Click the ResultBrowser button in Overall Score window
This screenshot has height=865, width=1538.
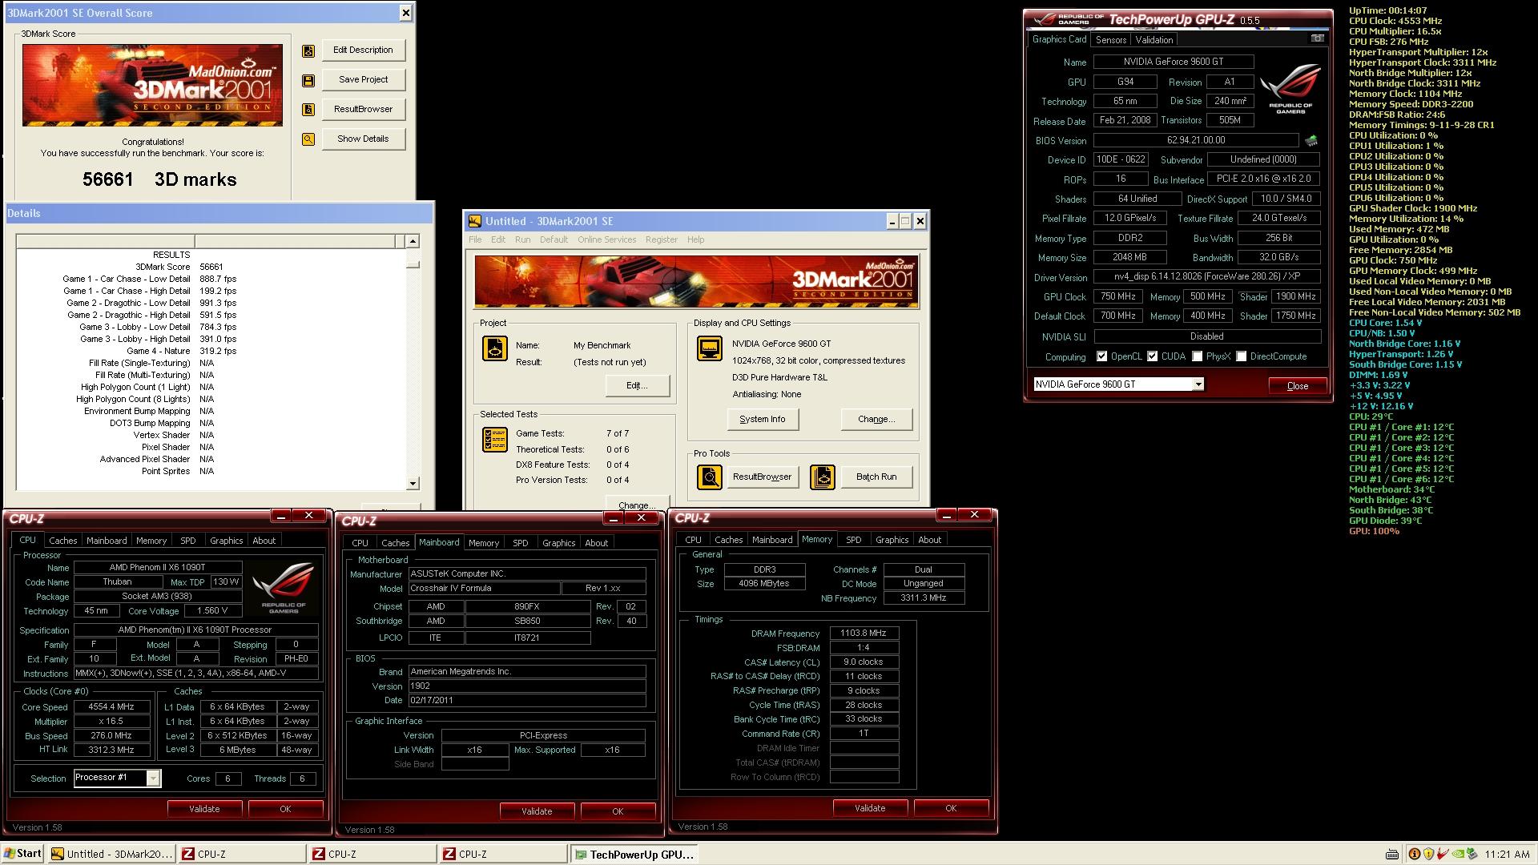tap(363, 109)
